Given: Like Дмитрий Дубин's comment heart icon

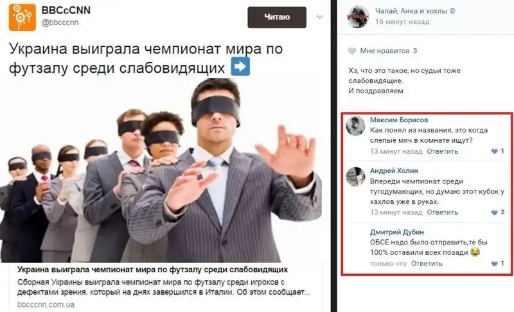Looking at the screenshot, I should [x=494, y=264].
